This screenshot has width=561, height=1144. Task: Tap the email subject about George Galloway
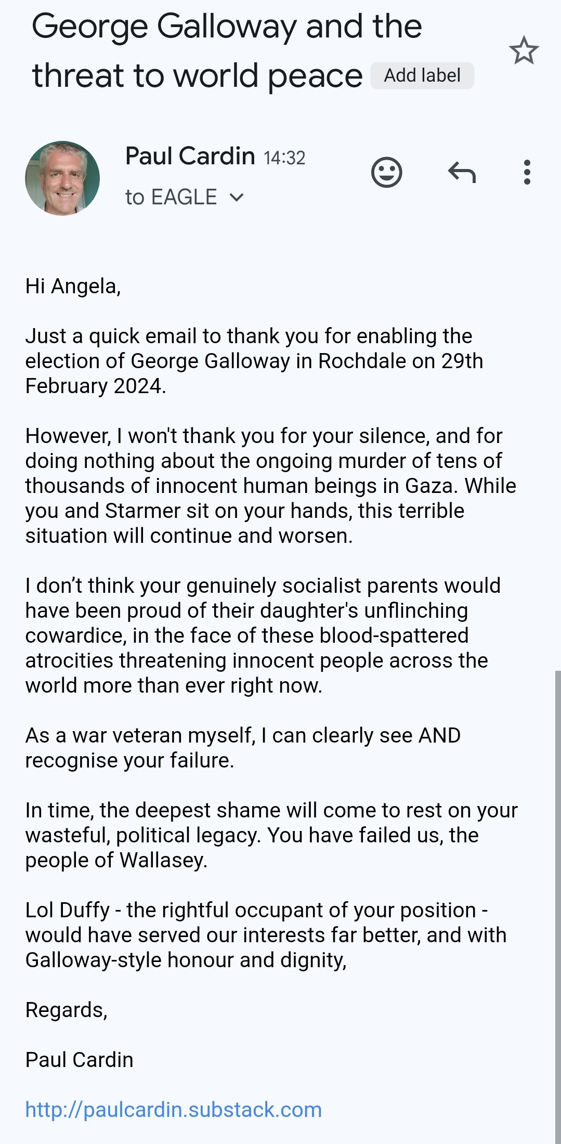pyautogui.click(x=227, y=51)
